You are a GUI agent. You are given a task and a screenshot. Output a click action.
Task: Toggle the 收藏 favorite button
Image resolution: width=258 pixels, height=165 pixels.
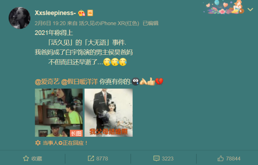pos(32,159)
